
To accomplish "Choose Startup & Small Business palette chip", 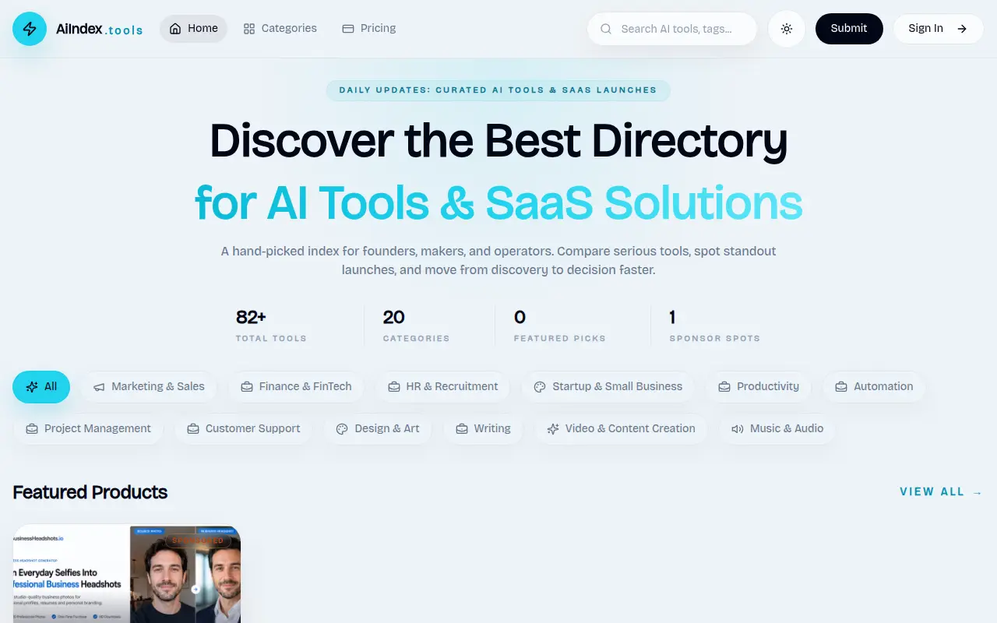I will (608, 387).
